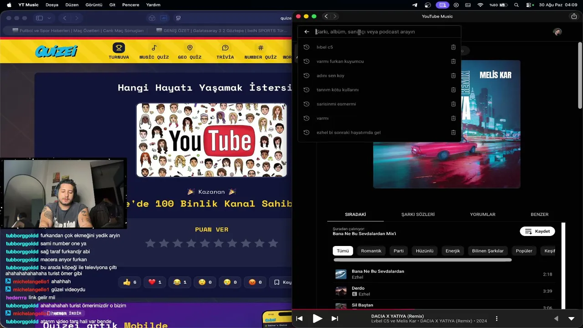Play 'Bana Ne Bu Sevdalardan' from the queue

(444, 274)
